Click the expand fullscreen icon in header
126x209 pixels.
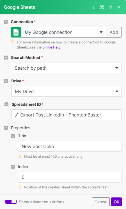pyautogui.click(x=102, y=7)
